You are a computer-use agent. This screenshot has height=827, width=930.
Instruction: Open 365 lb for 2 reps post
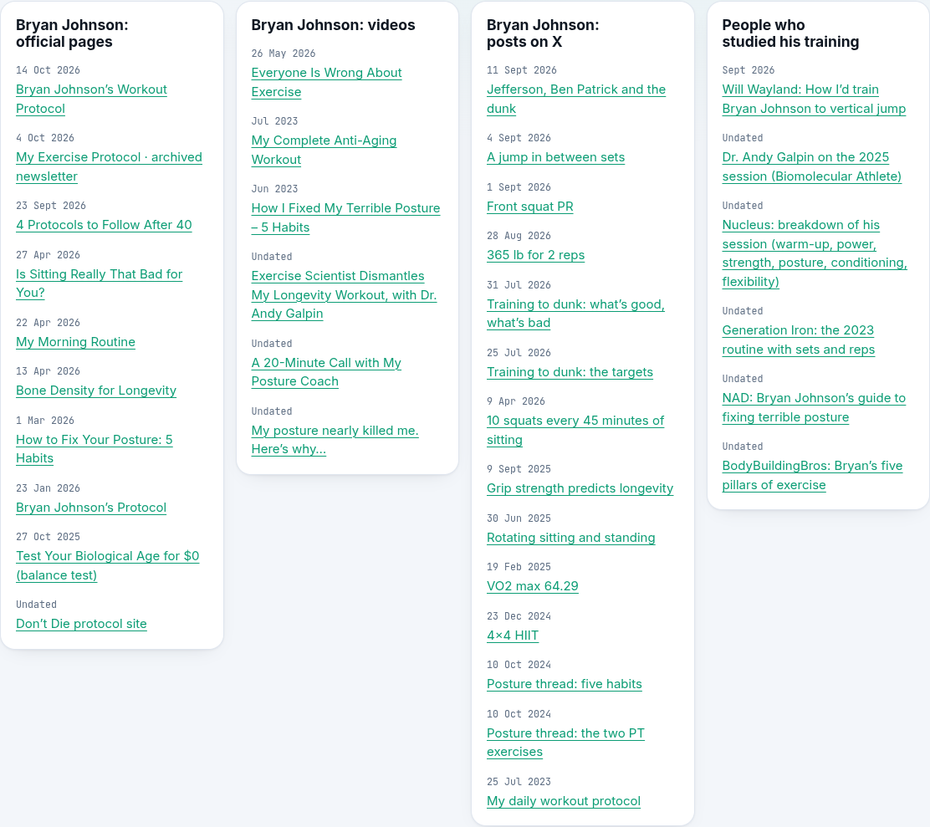click(535, 255)
